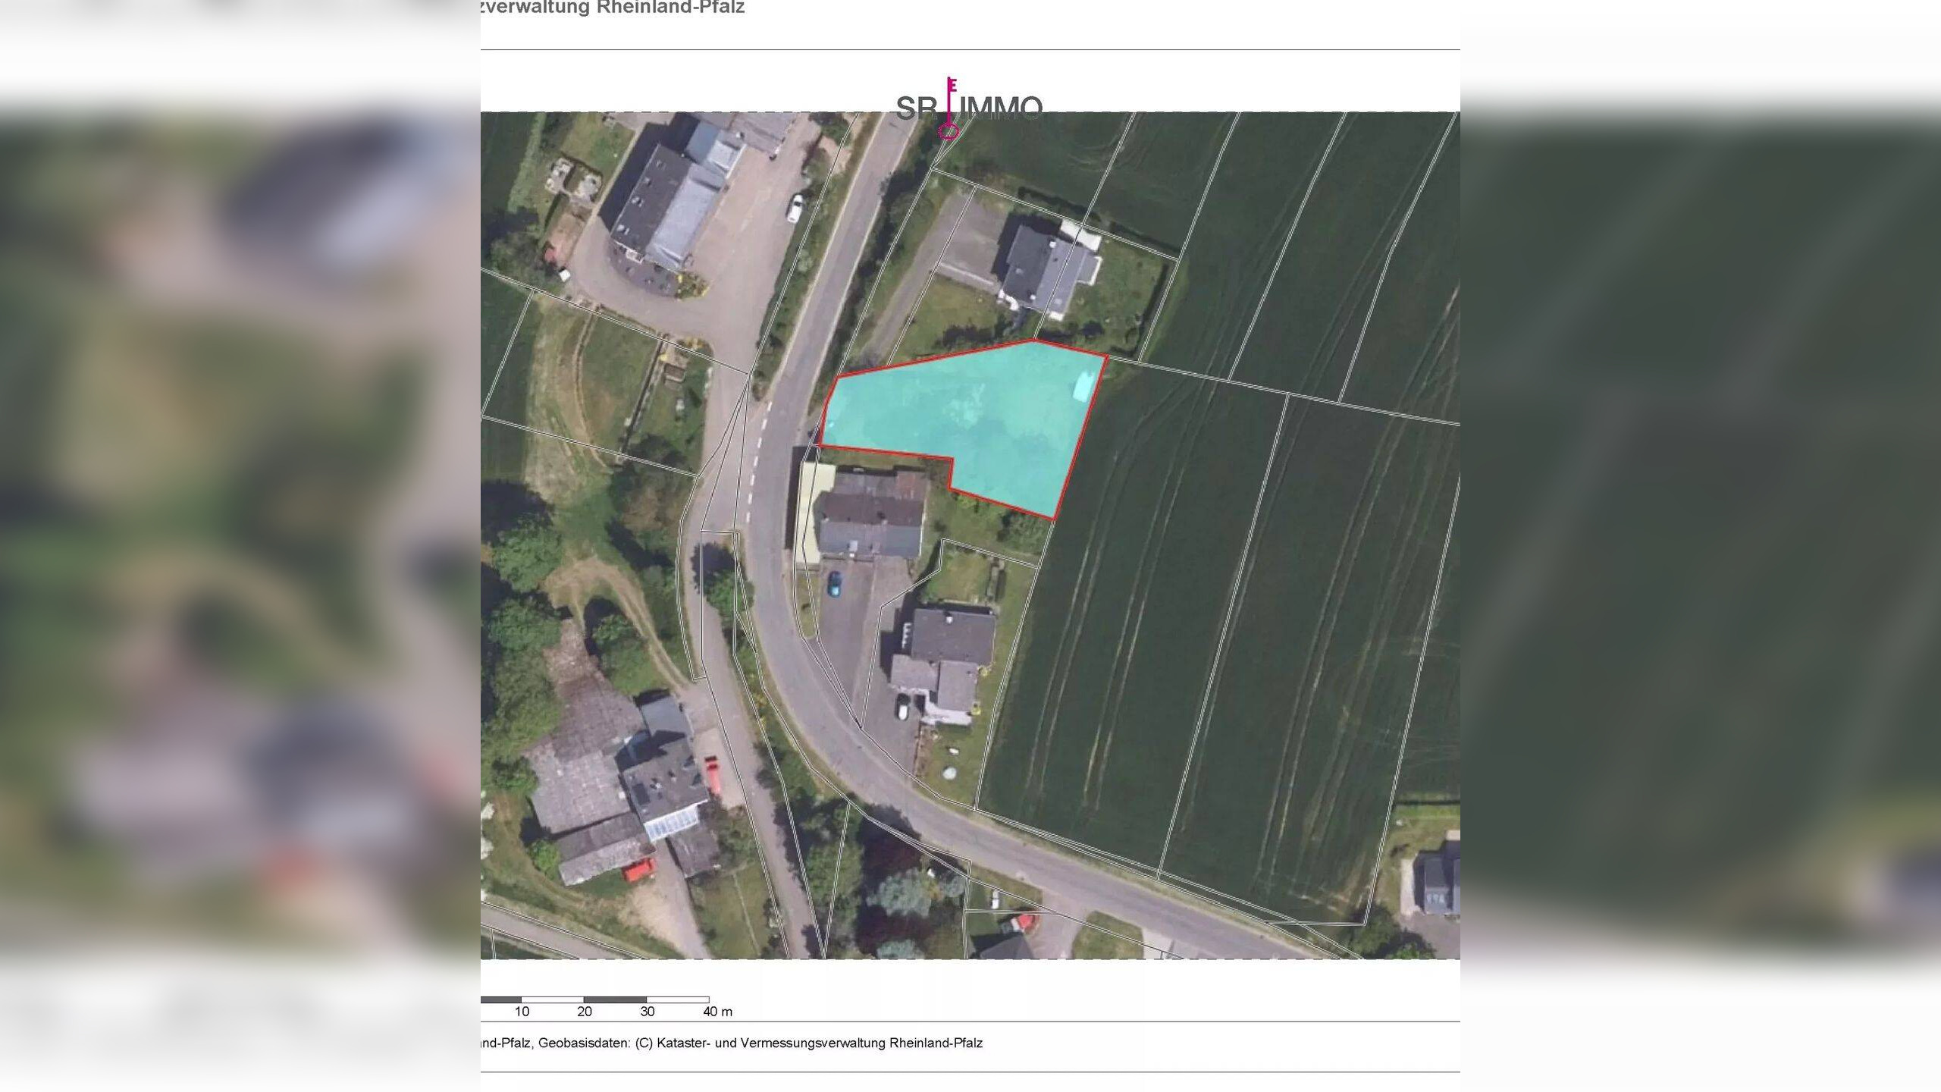Click the white car near the top building

794,207
